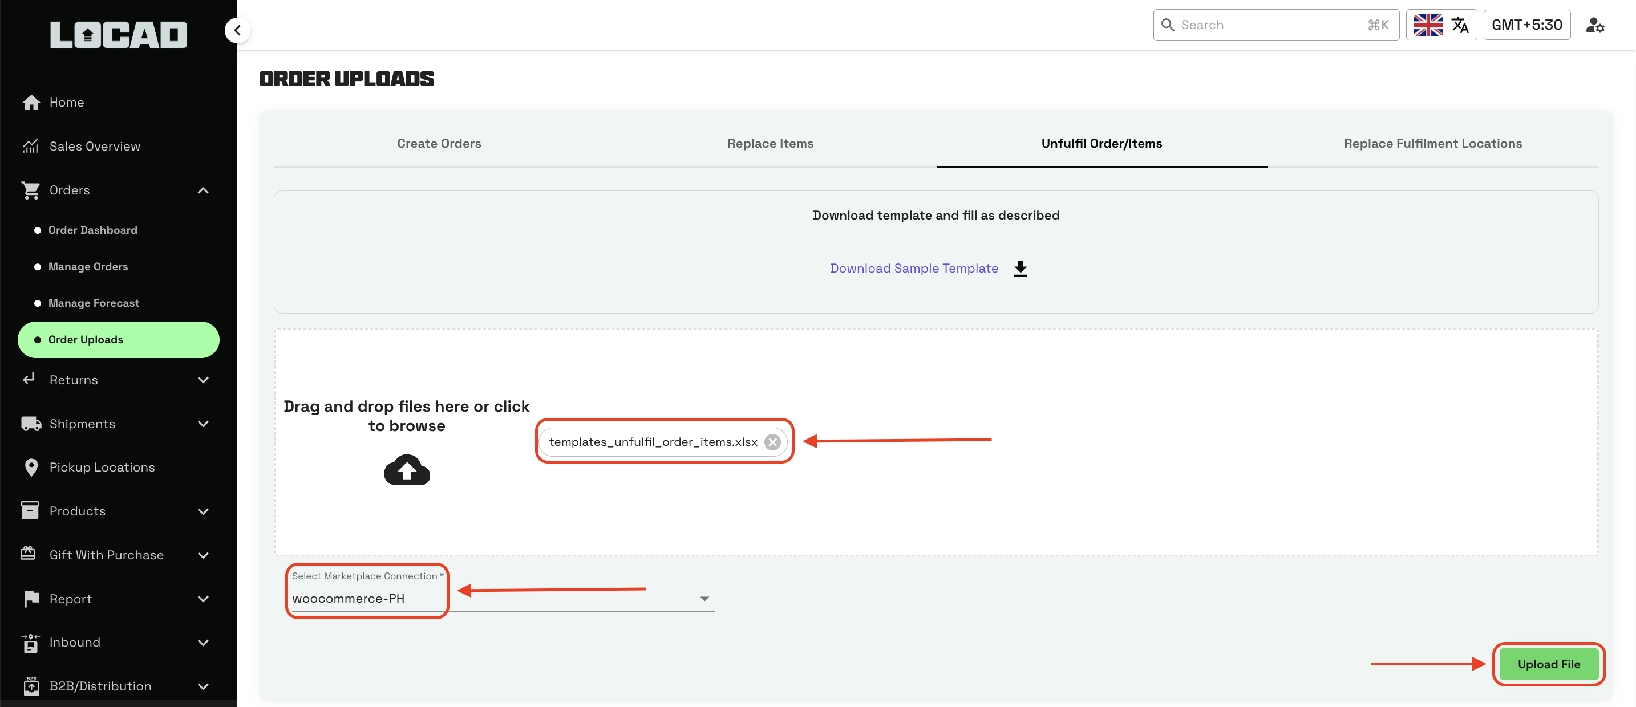Screen dimensions: 1636x707
Task: Remove the templates_unfulfil_order_items.xlsx file chip
Action: tap(772, 442)
